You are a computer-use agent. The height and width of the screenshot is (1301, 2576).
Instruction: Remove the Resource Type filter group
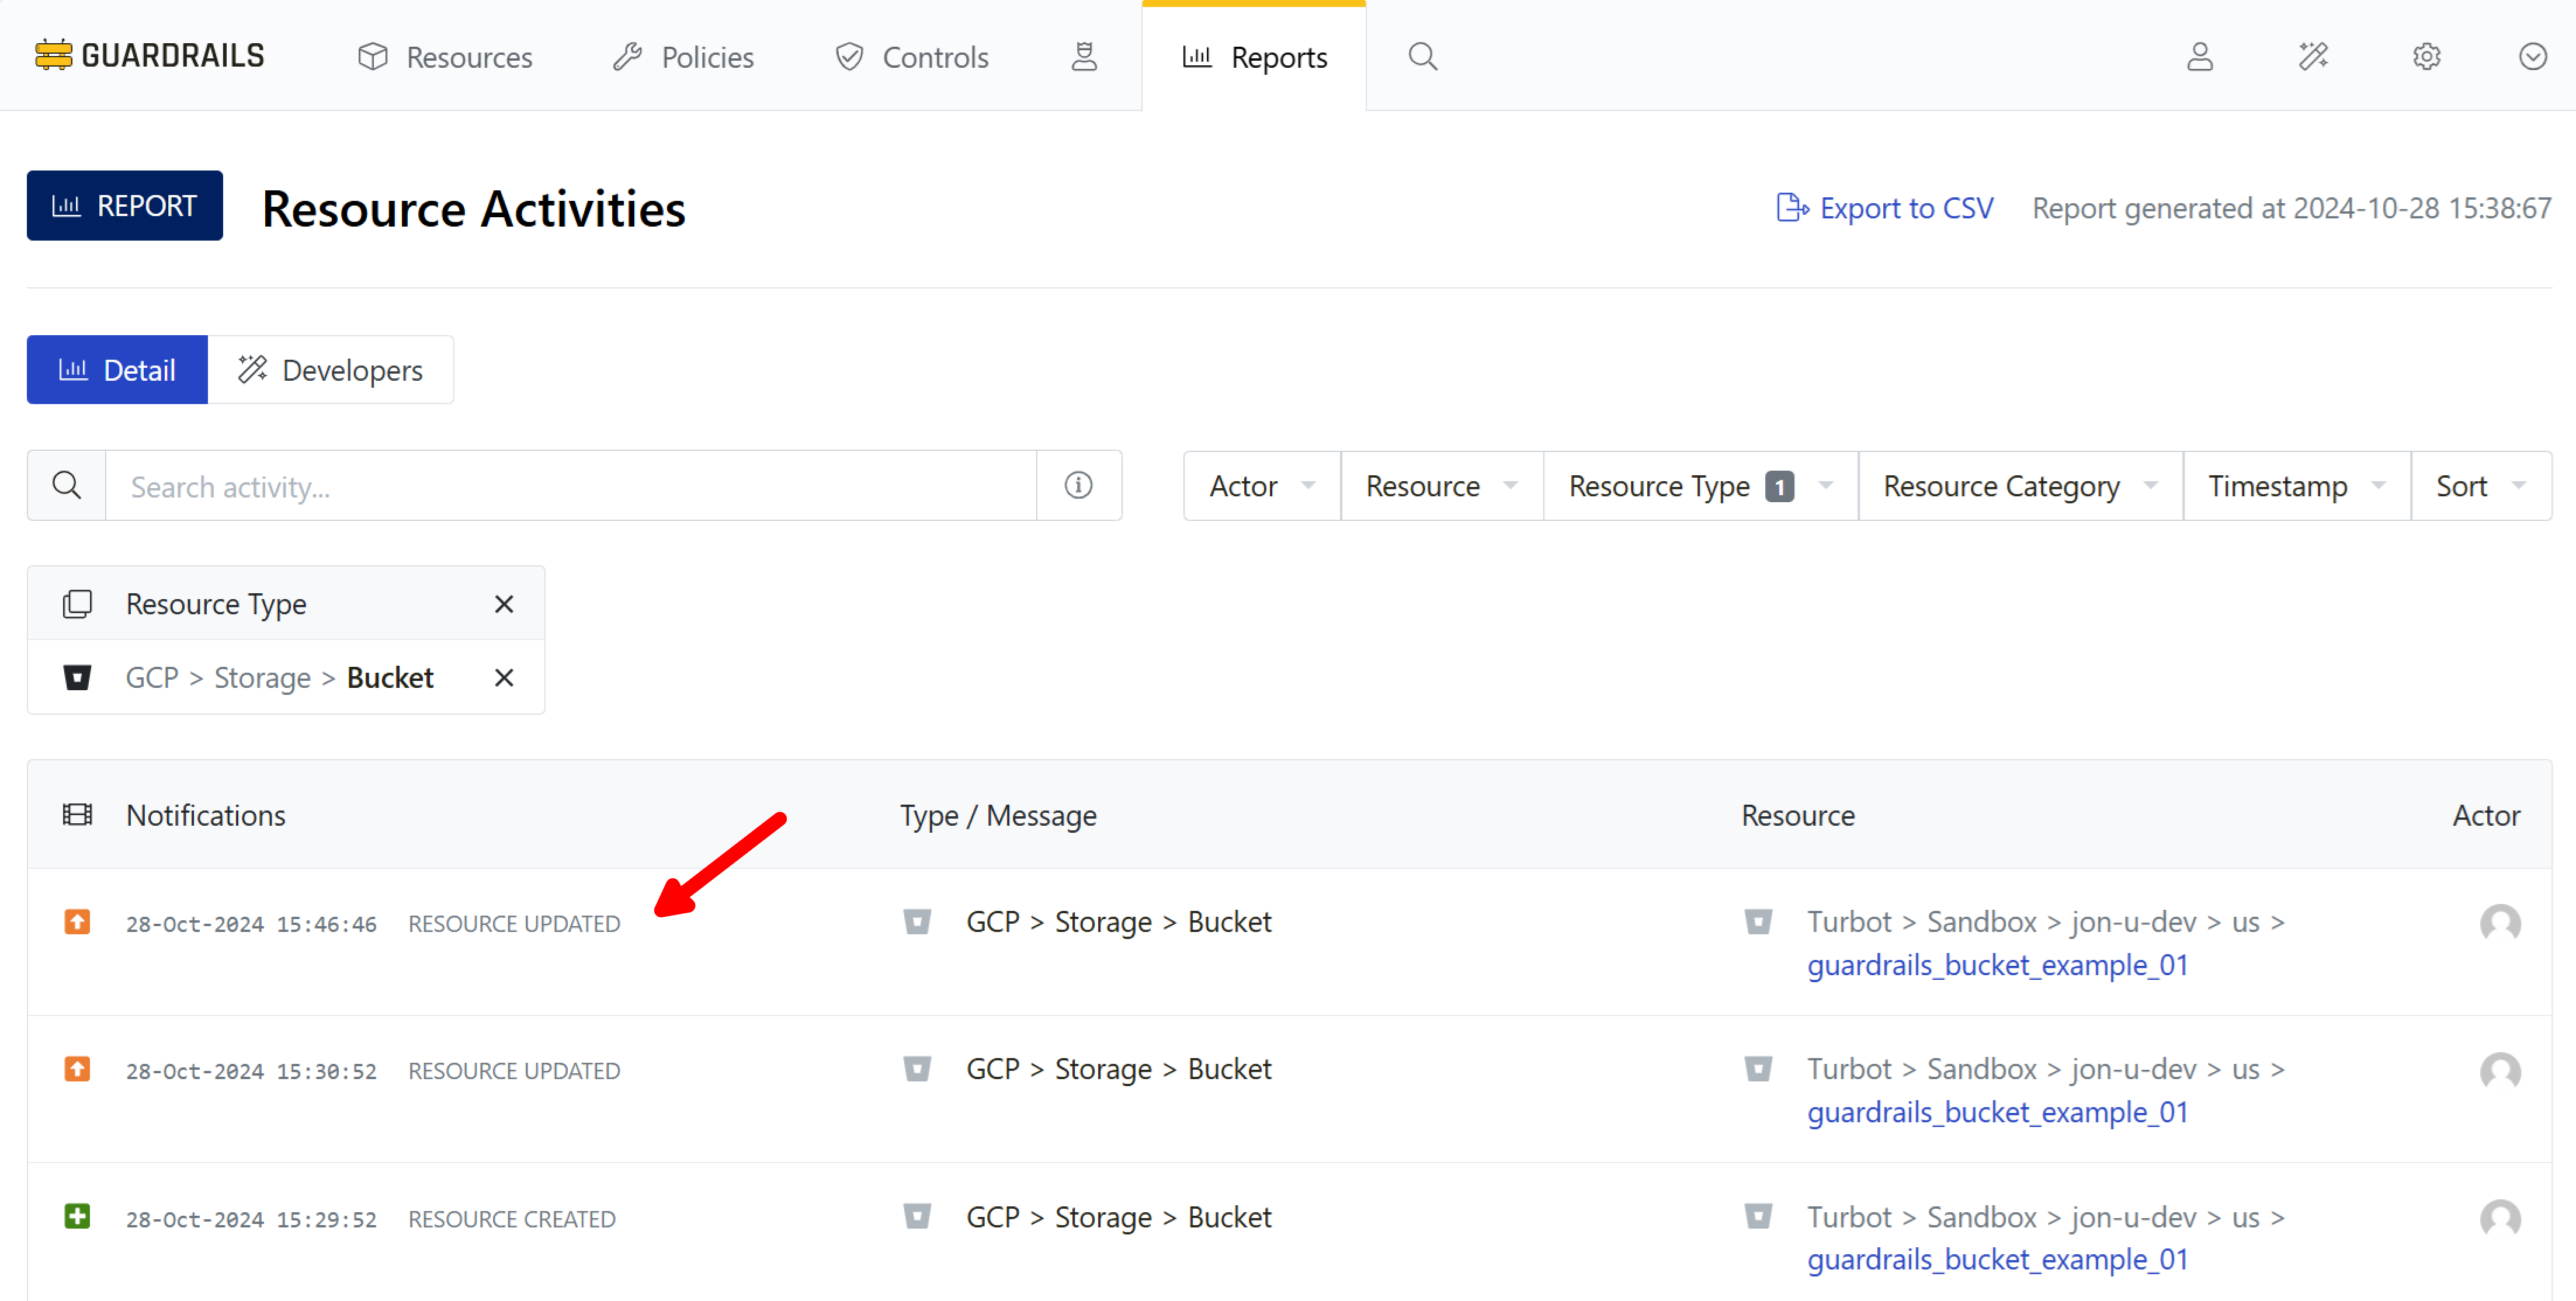(504, 604)
